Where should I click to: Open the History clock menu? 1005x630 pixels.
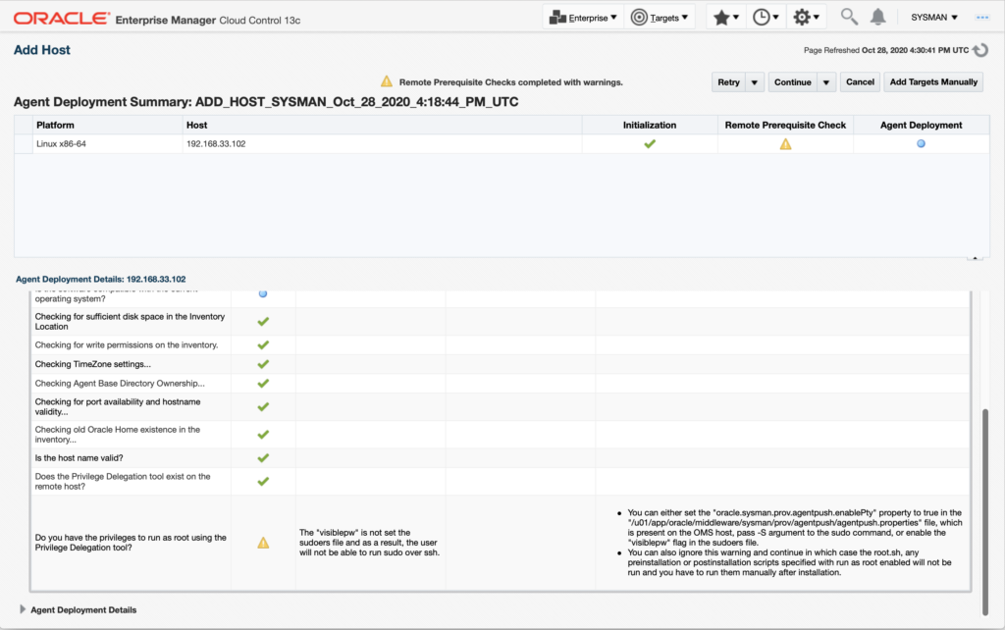point(766,18)
